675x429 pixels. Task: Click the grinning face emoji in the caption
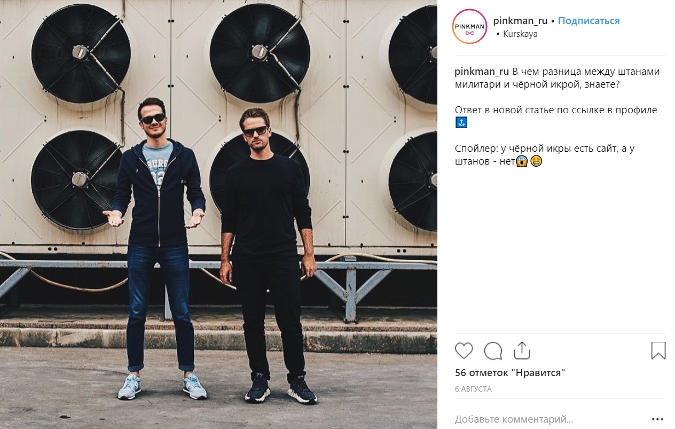536,161
